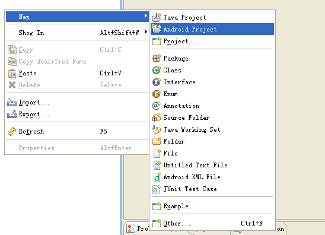Viewport: 325px width, 235px height.
Task: Click the Export arrow icon
Action: (12, 114)
